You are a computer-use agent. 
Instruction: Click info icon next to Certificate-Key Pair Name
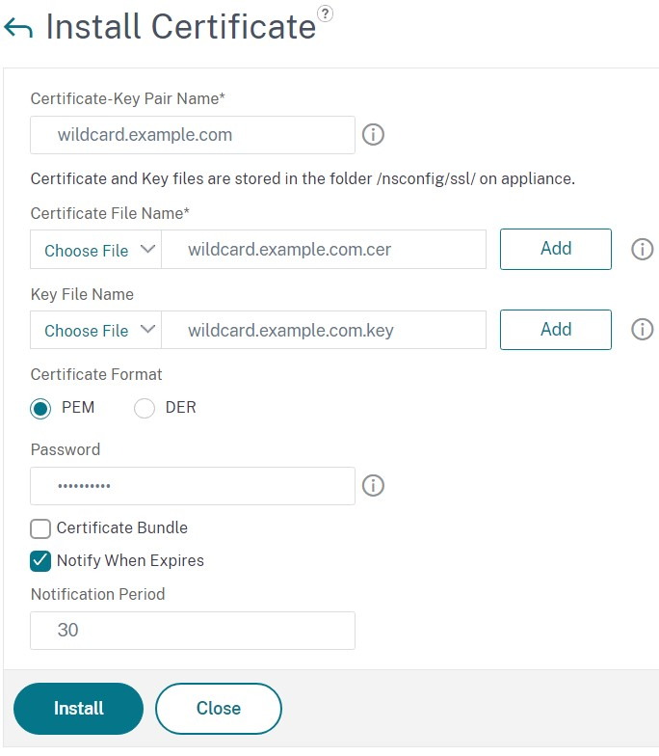click(373, 135)
